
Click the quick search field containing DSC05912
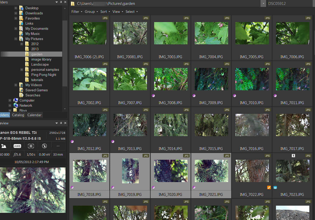pos(290,4)
